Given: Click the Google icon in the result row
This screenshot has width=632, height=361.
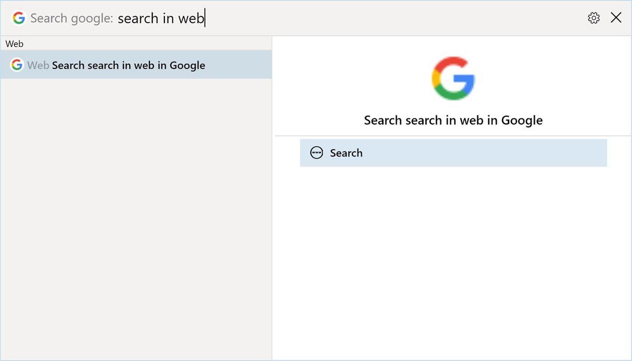Looking at the screenshot, I should 17,65.
